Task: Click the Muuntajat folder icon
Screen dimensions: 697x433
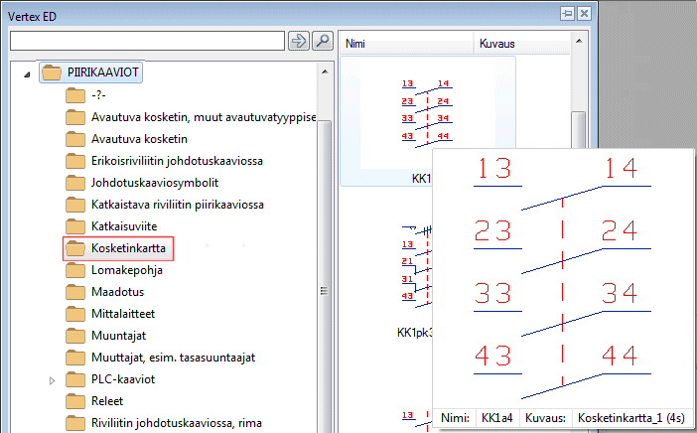Action: click(x=75, y=336)
